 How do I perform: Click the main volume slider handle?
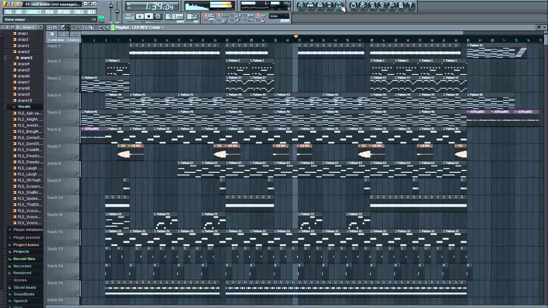[111, 6]
